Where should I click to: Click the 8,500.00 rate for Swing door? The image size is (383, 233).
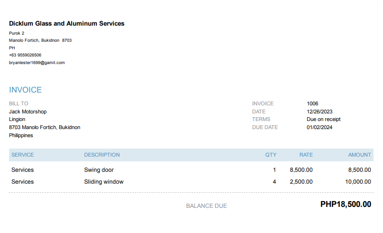(301, 170)
